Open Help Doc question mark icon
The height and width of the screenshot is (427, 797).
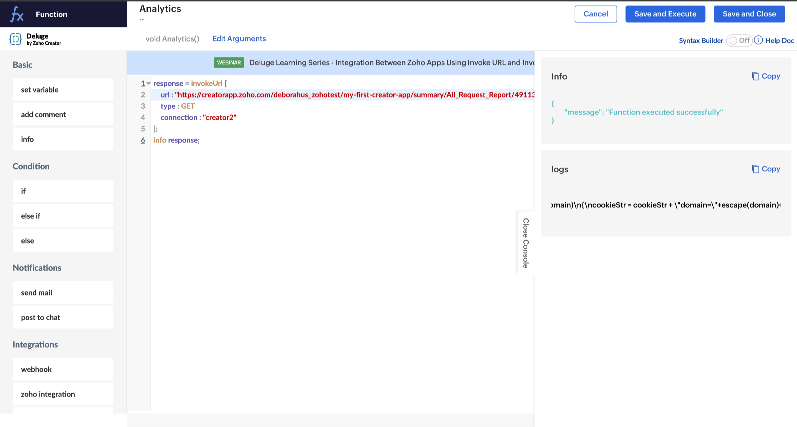point(758,40)
